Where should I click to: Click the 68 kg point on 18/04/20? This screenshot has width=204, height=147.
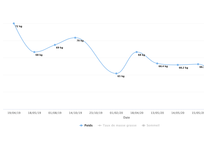click(137, 52)
